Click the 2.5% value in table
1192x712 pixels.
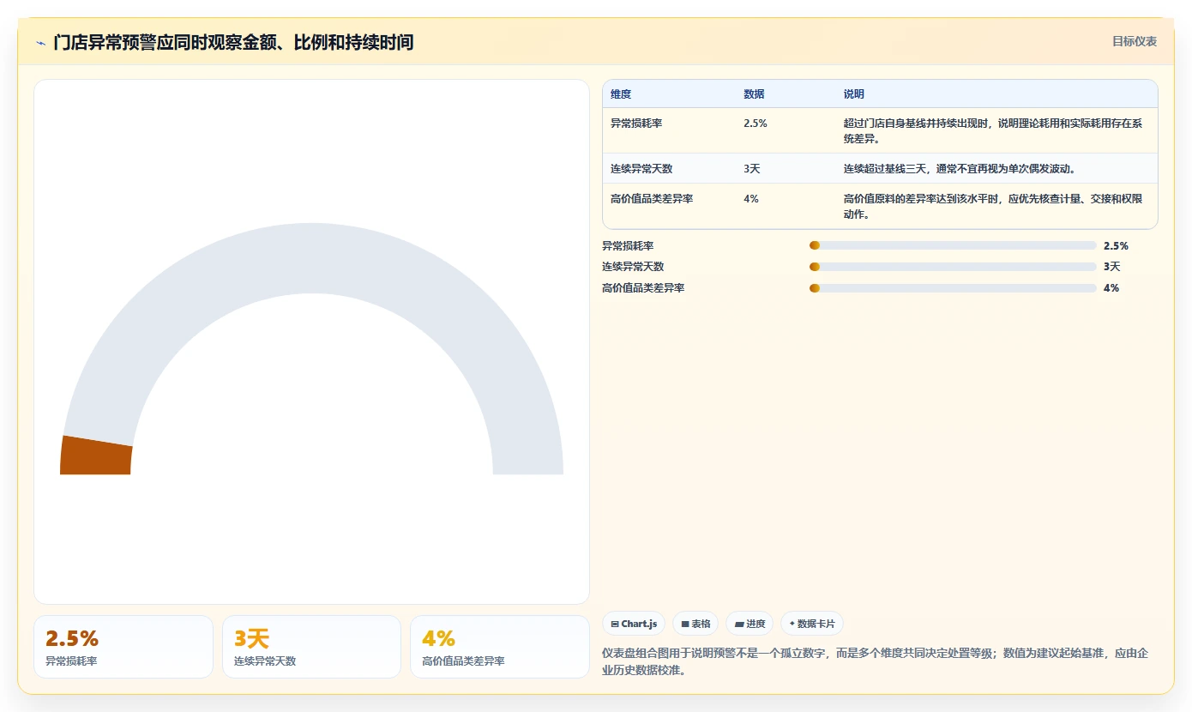756,124
